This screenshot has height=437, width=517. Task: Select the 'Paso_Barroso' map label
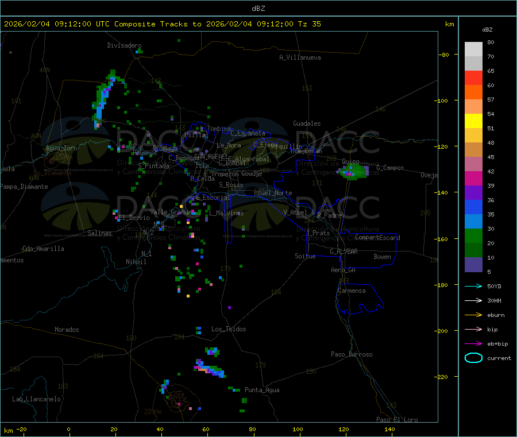[352, 354]
